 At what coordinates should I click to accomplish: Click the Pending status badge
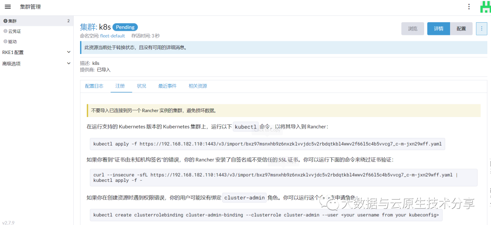[x=125, y=27]
